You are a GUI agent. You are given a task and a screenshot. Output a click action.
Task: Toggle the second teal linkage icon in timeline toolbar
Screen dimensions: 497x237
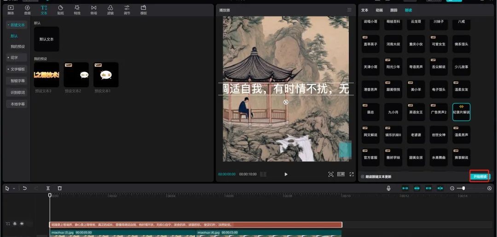[x=417, y=188]
